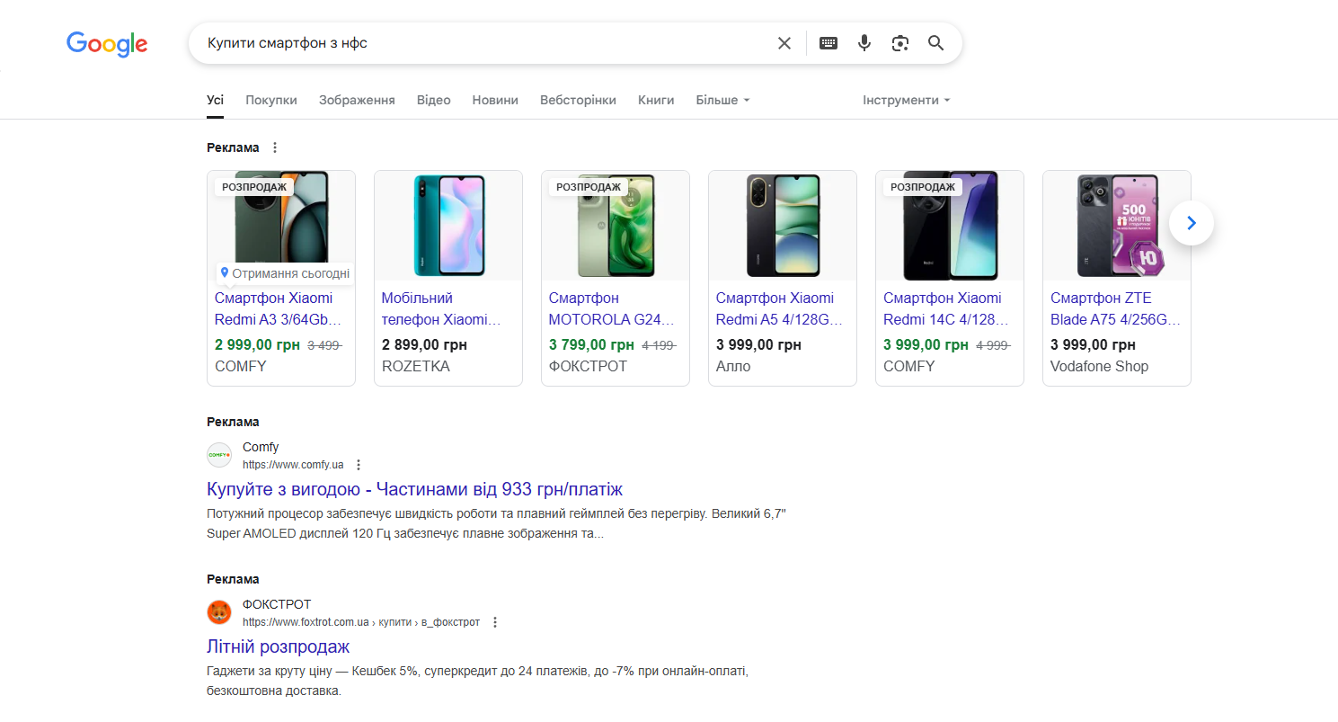Switch to the Зображення tab
1338x722 pixels.
(357, 100)
